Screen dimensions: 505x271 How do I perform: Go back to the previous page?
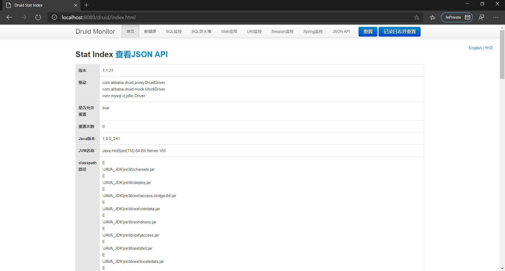[x=9, y=17]
